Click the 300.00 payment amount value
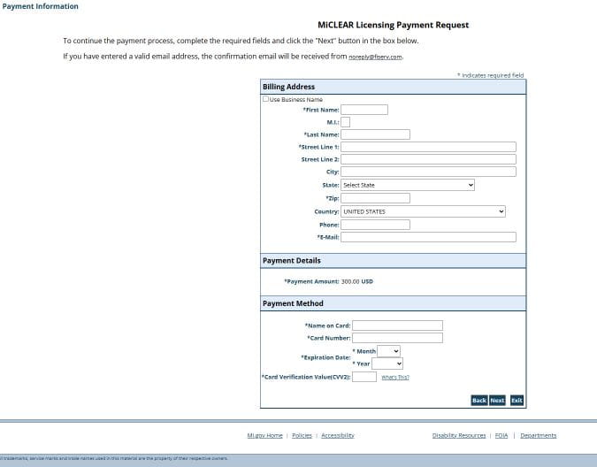Viewport: 597px width, 467px height. (x=350, y=281)
